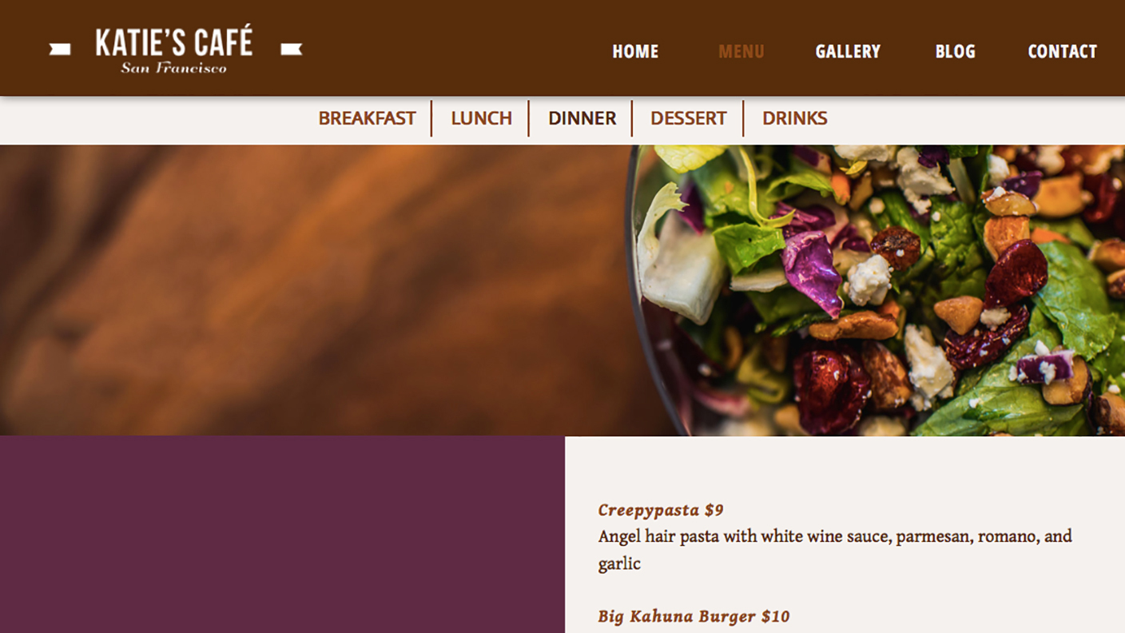Click the left ribbon flag beside the logo
The image size is (1125, 633).
pos(60,50)
